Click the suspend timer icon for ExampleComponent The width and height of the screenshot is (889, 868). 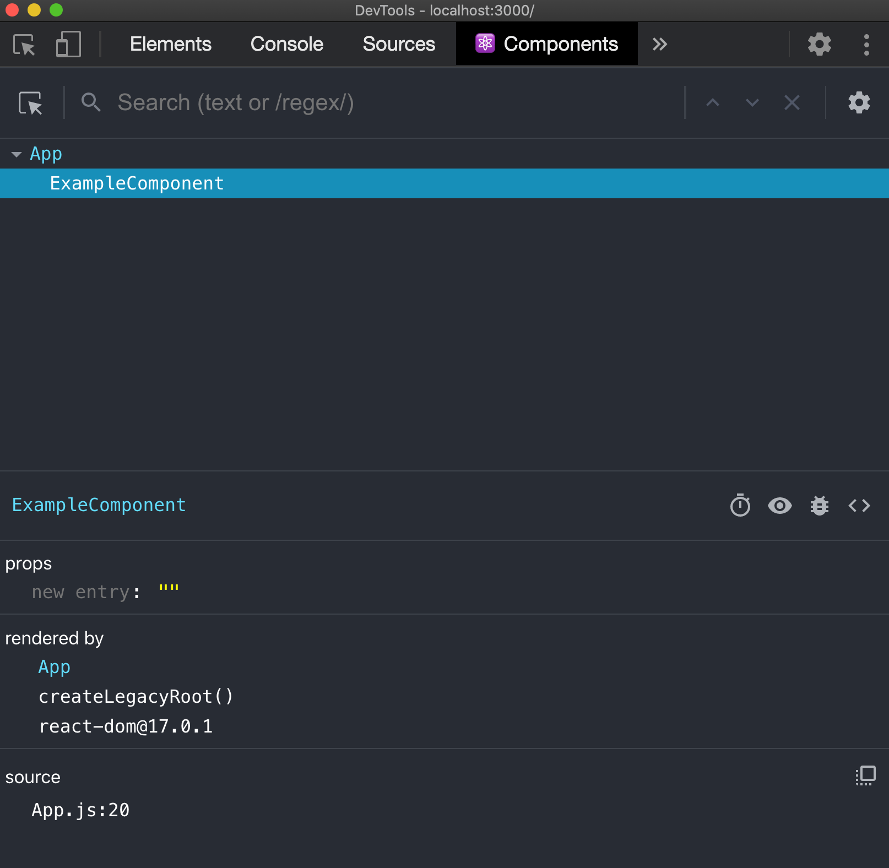click(740, 505)
